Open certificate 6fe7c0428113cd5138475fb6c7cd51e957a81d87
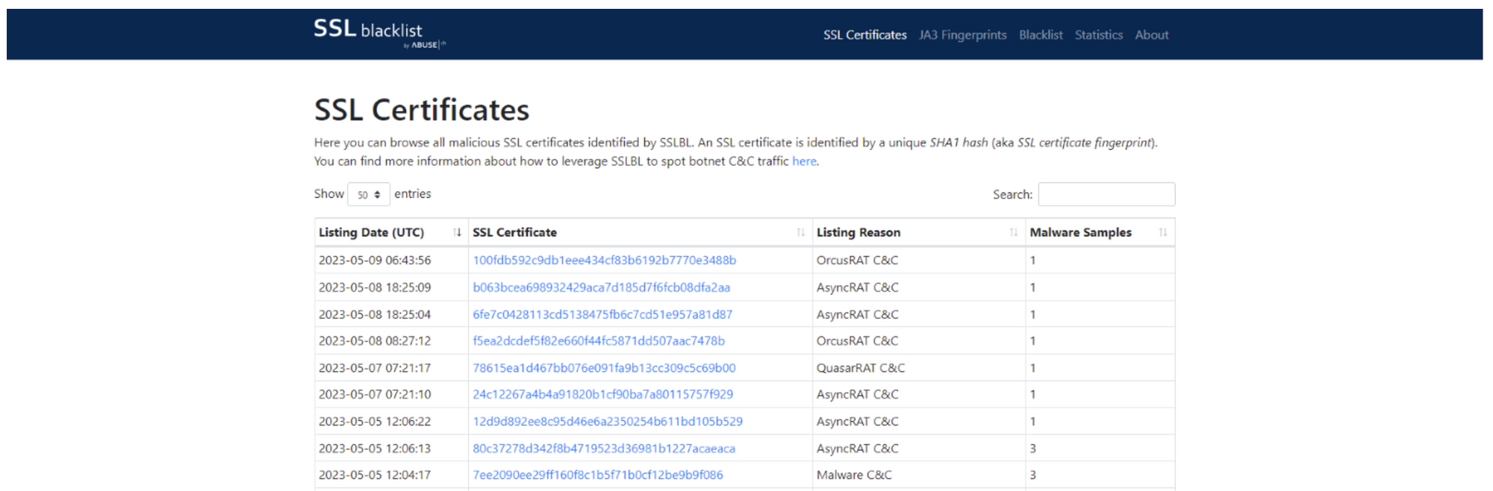This screenshot has height=491, width=1493. pos(602,315)
